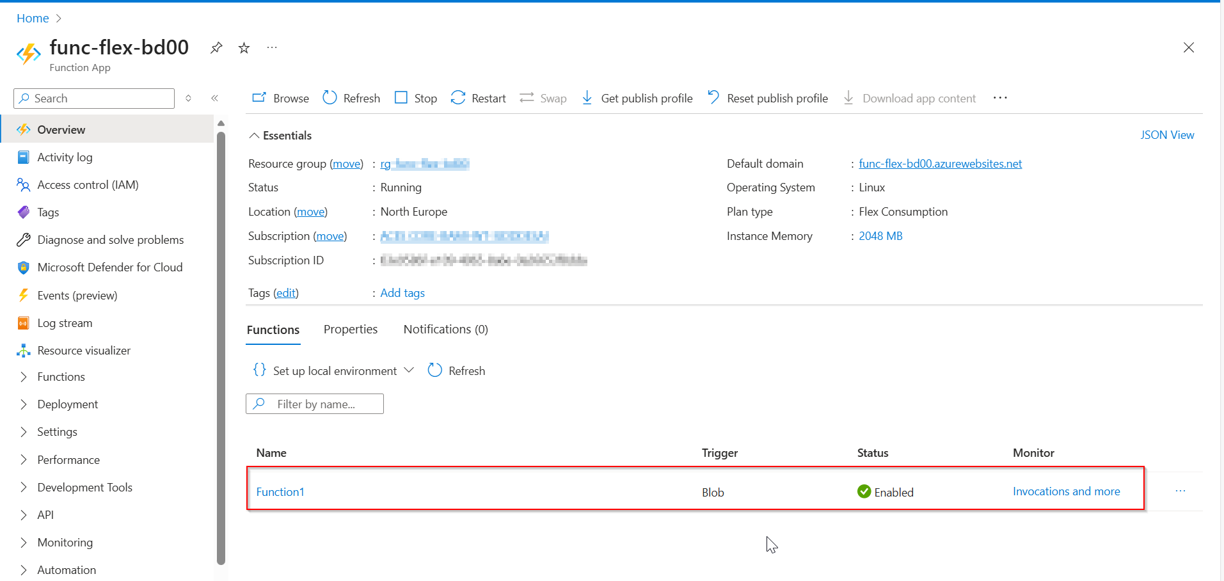Expand the Monitoring sidebar group

(24, 542)
